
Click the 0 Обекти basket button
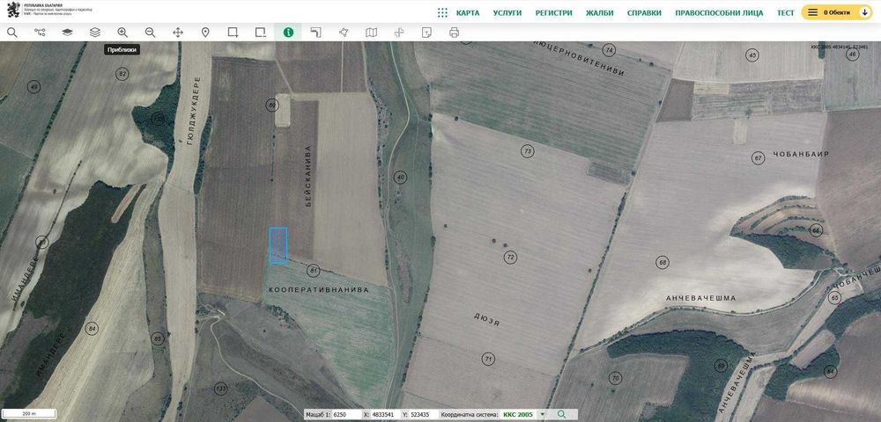click(836, 12)
